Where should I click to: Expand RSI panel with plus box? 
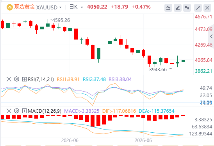pyautogui.click(x=24, y=79)
